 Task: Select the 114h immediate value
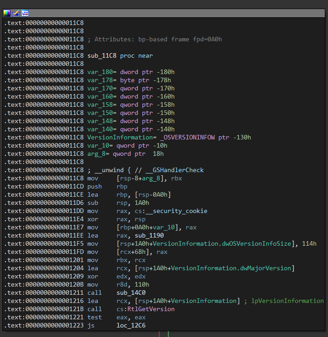(x=309, y=243)
